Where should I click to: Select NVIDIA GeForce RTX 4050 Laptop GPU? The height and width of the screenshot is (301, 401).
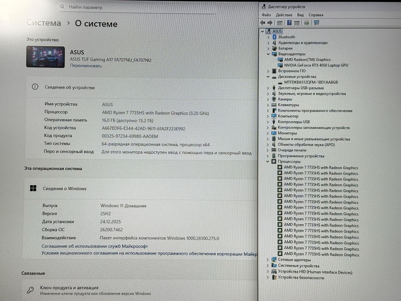click(x=316, y=65)
